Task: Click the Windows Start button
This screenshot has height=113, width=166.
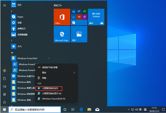Action: (x=4, y=109)
